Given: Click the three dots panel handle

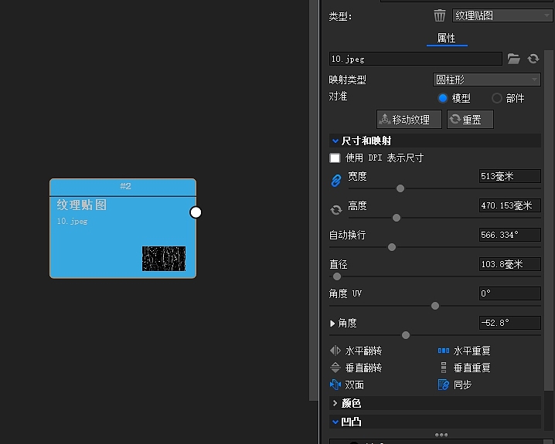Looking at the screenshot, I should [x=441, y=435].
